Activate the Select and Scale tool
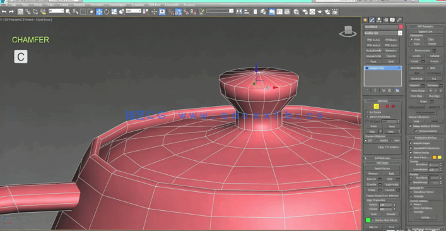 tap(114, 11)
